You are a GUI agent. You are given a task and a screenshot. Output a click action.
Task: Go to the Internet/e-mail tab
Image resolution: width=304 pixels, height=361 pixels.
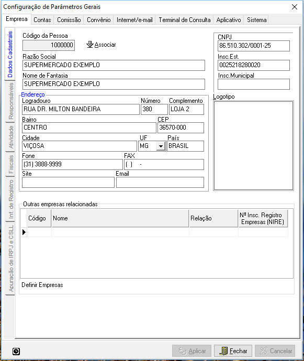pyautogui.click(x=134, y=20)
